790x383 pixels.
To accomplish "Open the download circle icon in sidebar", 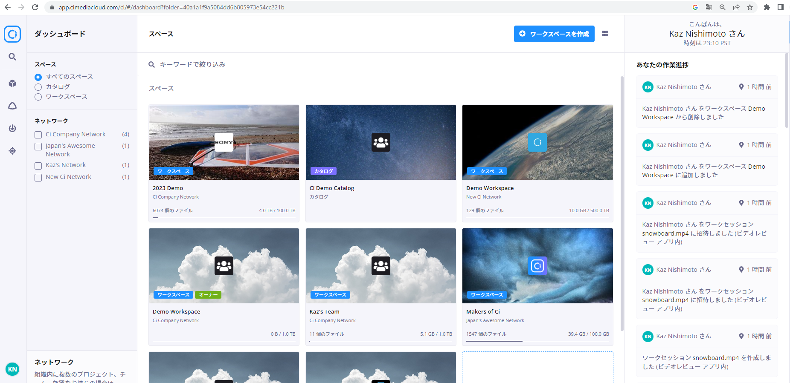I will coord(12,128).
